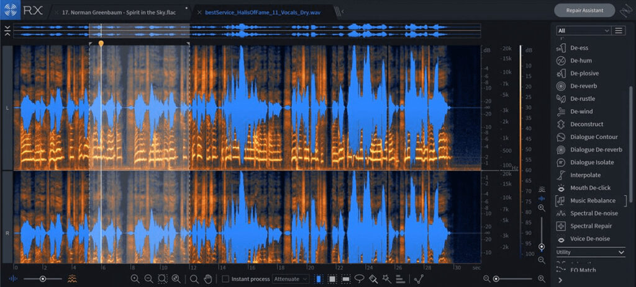The height and width of the screenshot is (287, 636).
Task: Zoom out with the right minus magnifier
Action: pyautogui.click(x=486, y=279)
